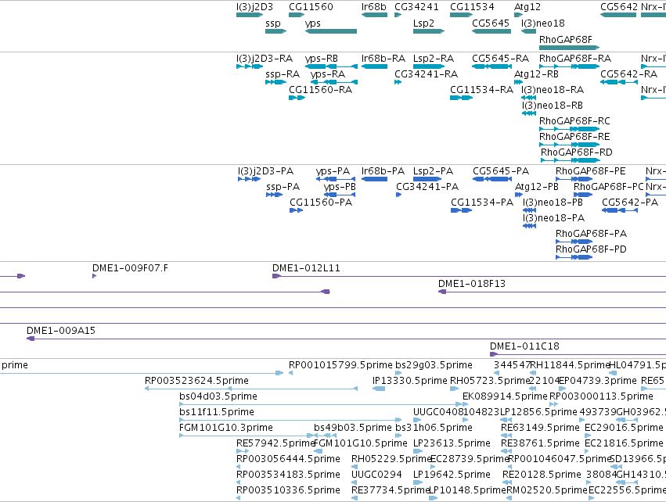The width and height of the screenshot is (666, 502).
Task: Select the CG11560-PA protein
Action: [297, 210]
